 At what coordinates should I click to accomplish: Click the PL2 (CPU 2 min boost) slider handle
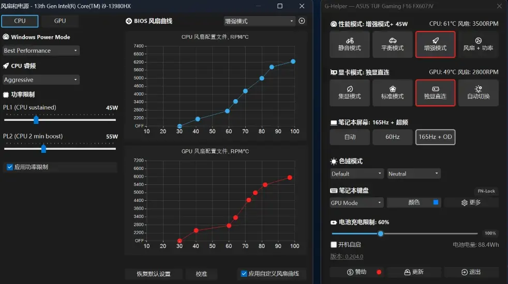coord(43,149)
